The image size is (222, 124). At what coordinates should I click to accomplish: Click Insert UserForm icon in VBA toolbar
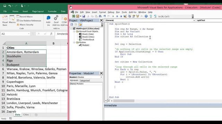pyautogui.click(x=78, y=16)
